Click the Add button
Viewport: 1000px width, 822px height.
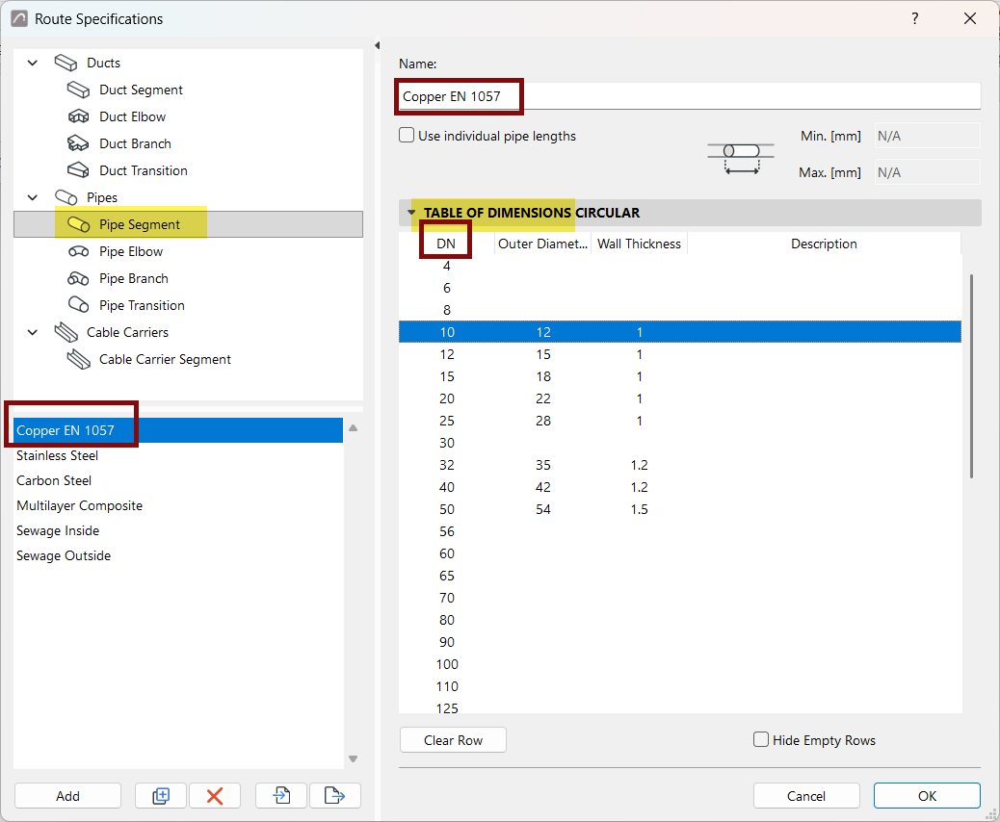[x=67, y=795]
